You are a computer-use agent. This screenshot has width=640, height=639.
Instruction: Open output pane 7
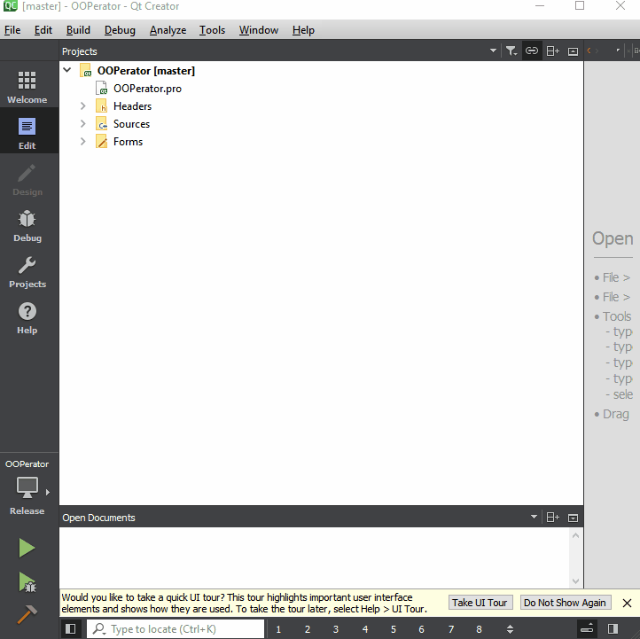pos(451,629)
